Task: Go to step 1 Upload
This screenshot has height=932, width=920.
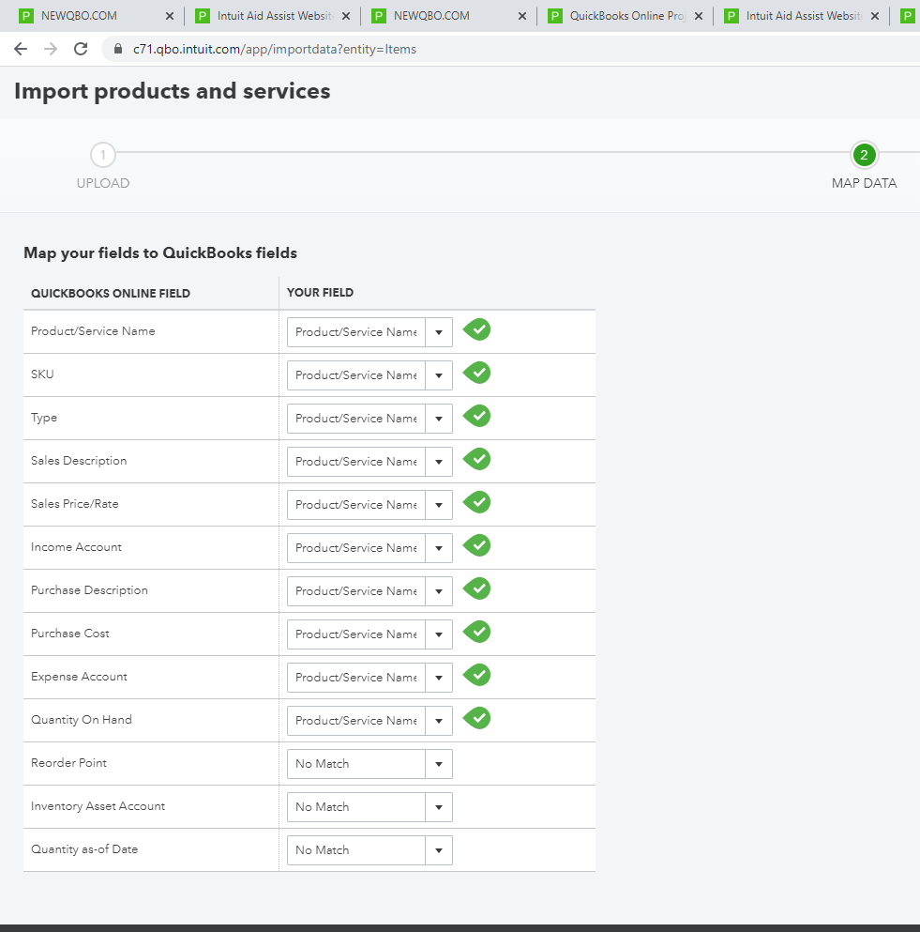Action: 102,155
